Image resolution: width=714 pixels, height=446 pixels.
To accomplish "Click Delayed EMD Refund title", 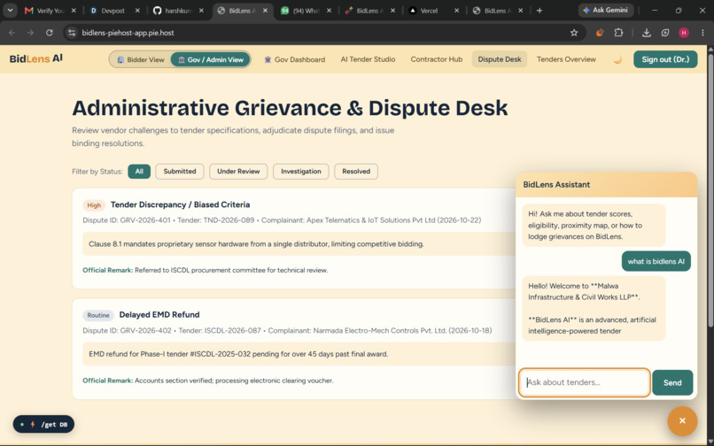I will pyautogui.click(x=159, y=315).
